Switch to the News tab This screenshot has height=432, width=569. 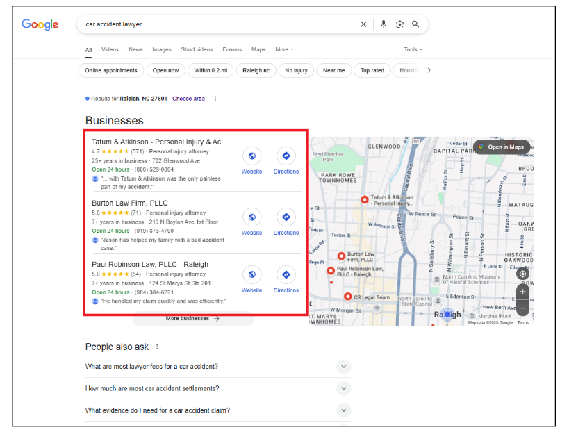(135, 50)
